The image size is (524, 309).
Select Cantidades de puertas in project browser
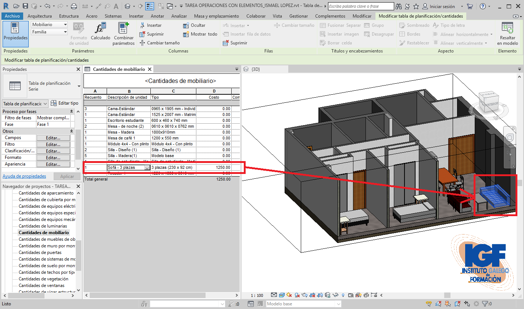40,252
